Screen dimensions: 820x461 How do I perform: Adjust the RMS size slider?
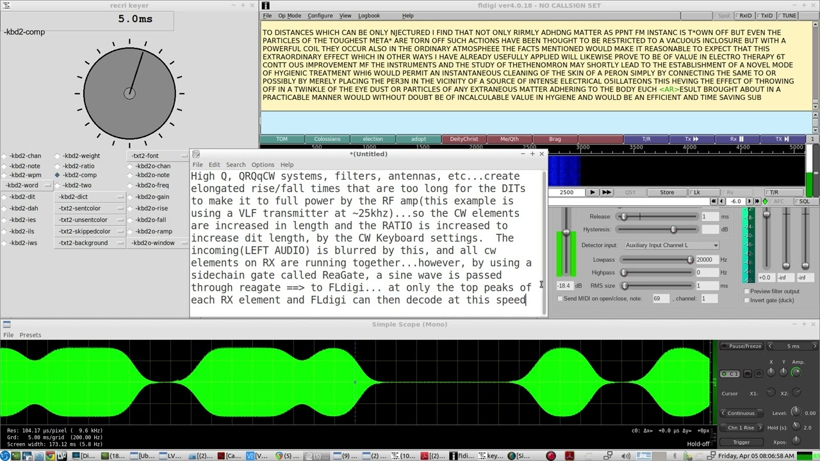pyautogui.click(x=657, y=286)
